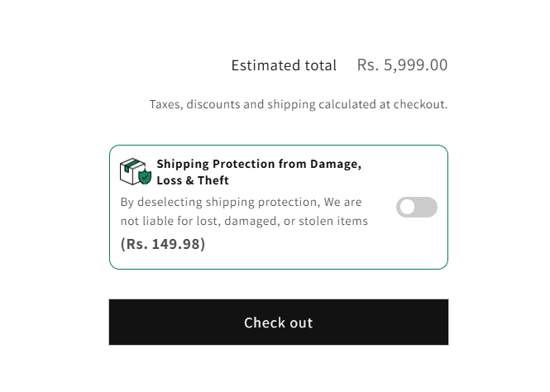The width and height of the screenshot is (550, 392).
Task: Click the word "Estimated" above the notice
Action: (x=261, y=65)
